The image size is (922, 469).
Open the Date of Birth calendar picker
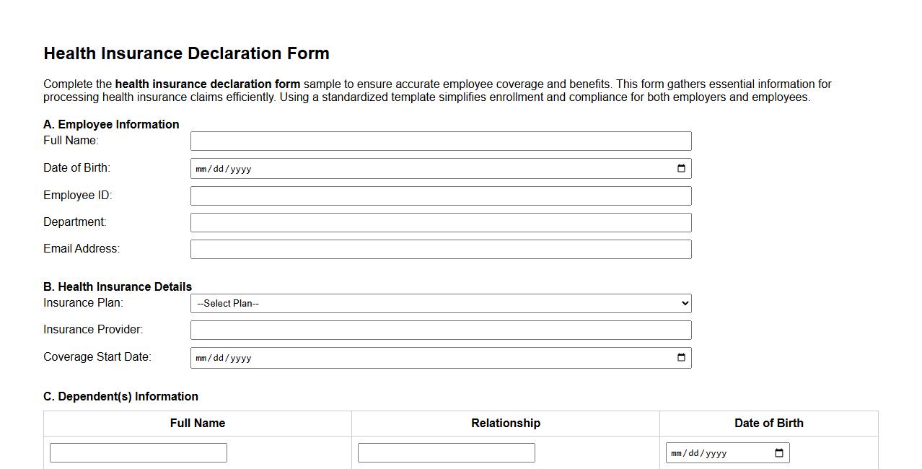point(680,168)
